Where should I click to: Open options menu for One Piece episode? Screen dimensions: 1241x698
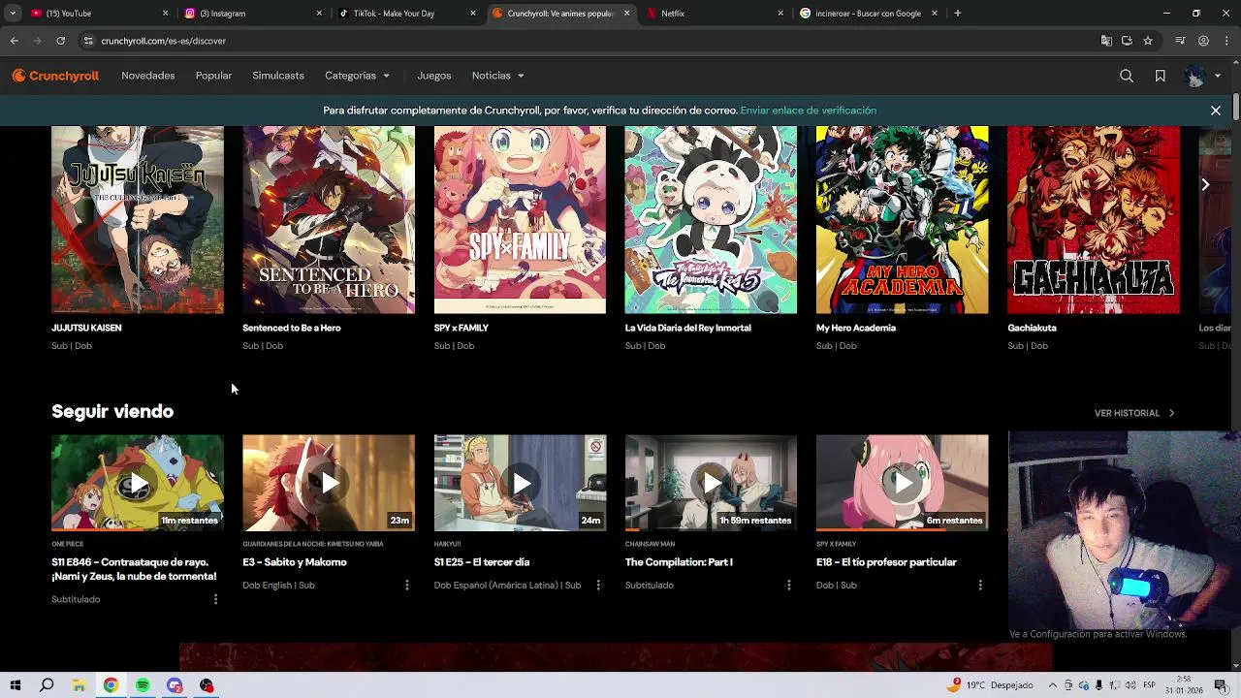(215, 599)
